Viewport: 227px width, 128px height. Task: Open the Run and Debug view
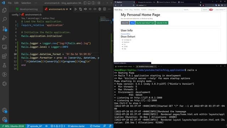point(4,38)
